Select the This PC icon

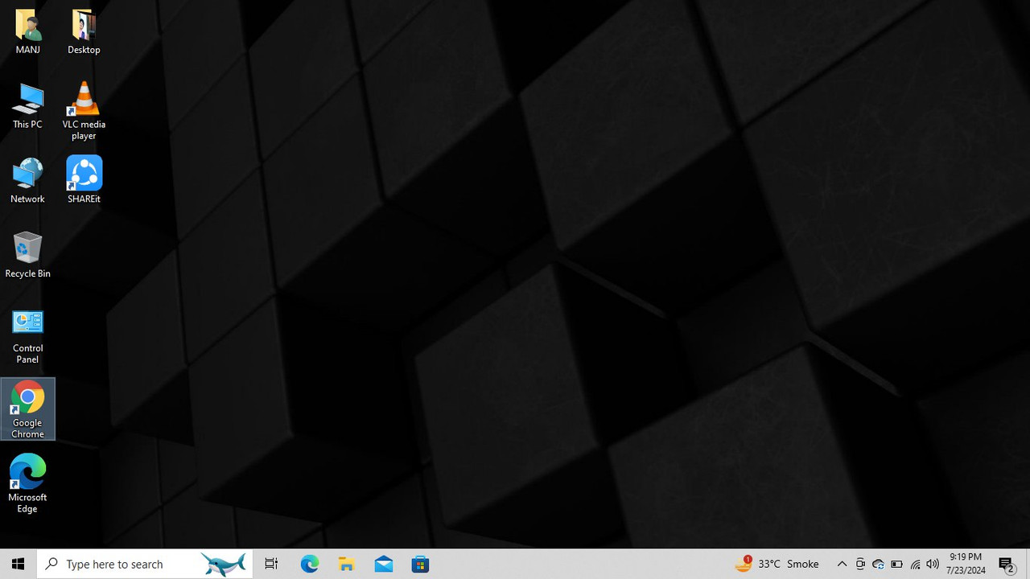click(27, 105)
